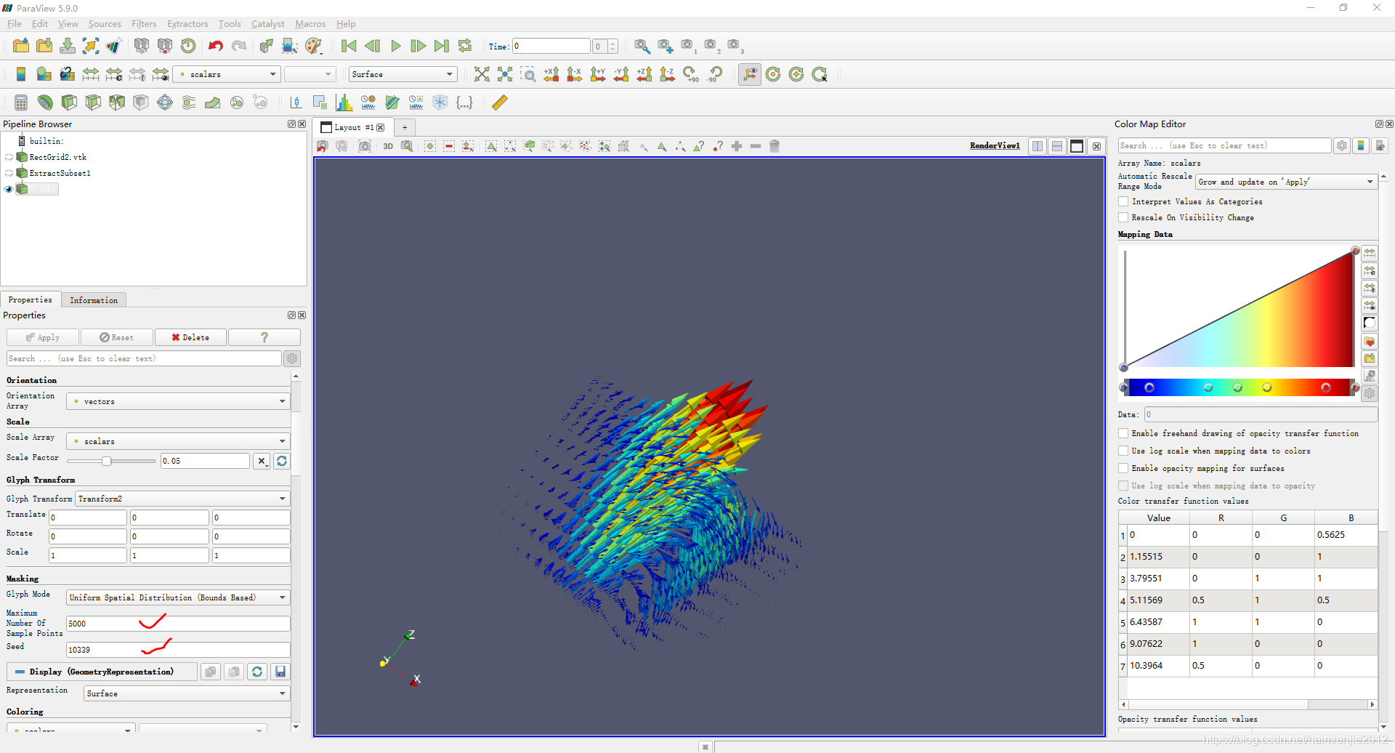Open Glyph Mode dropdown

pos(178,597)
